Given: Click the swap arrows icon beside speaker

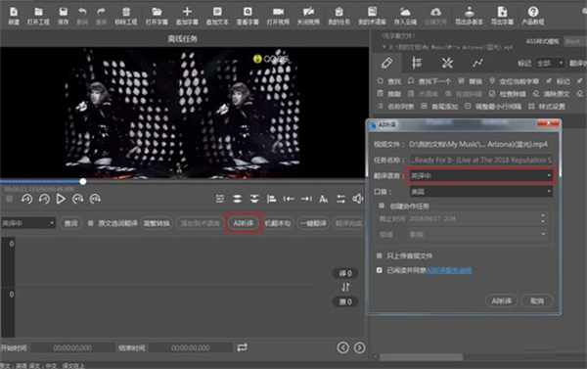Looking at the screenshot, I should tap(340, 199).
